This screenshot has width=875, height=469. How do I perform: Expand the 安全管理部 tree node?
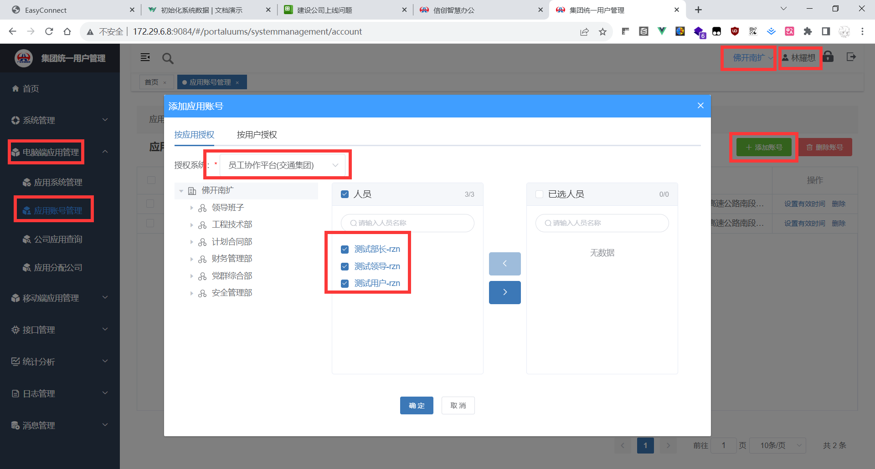click(191, 293)
